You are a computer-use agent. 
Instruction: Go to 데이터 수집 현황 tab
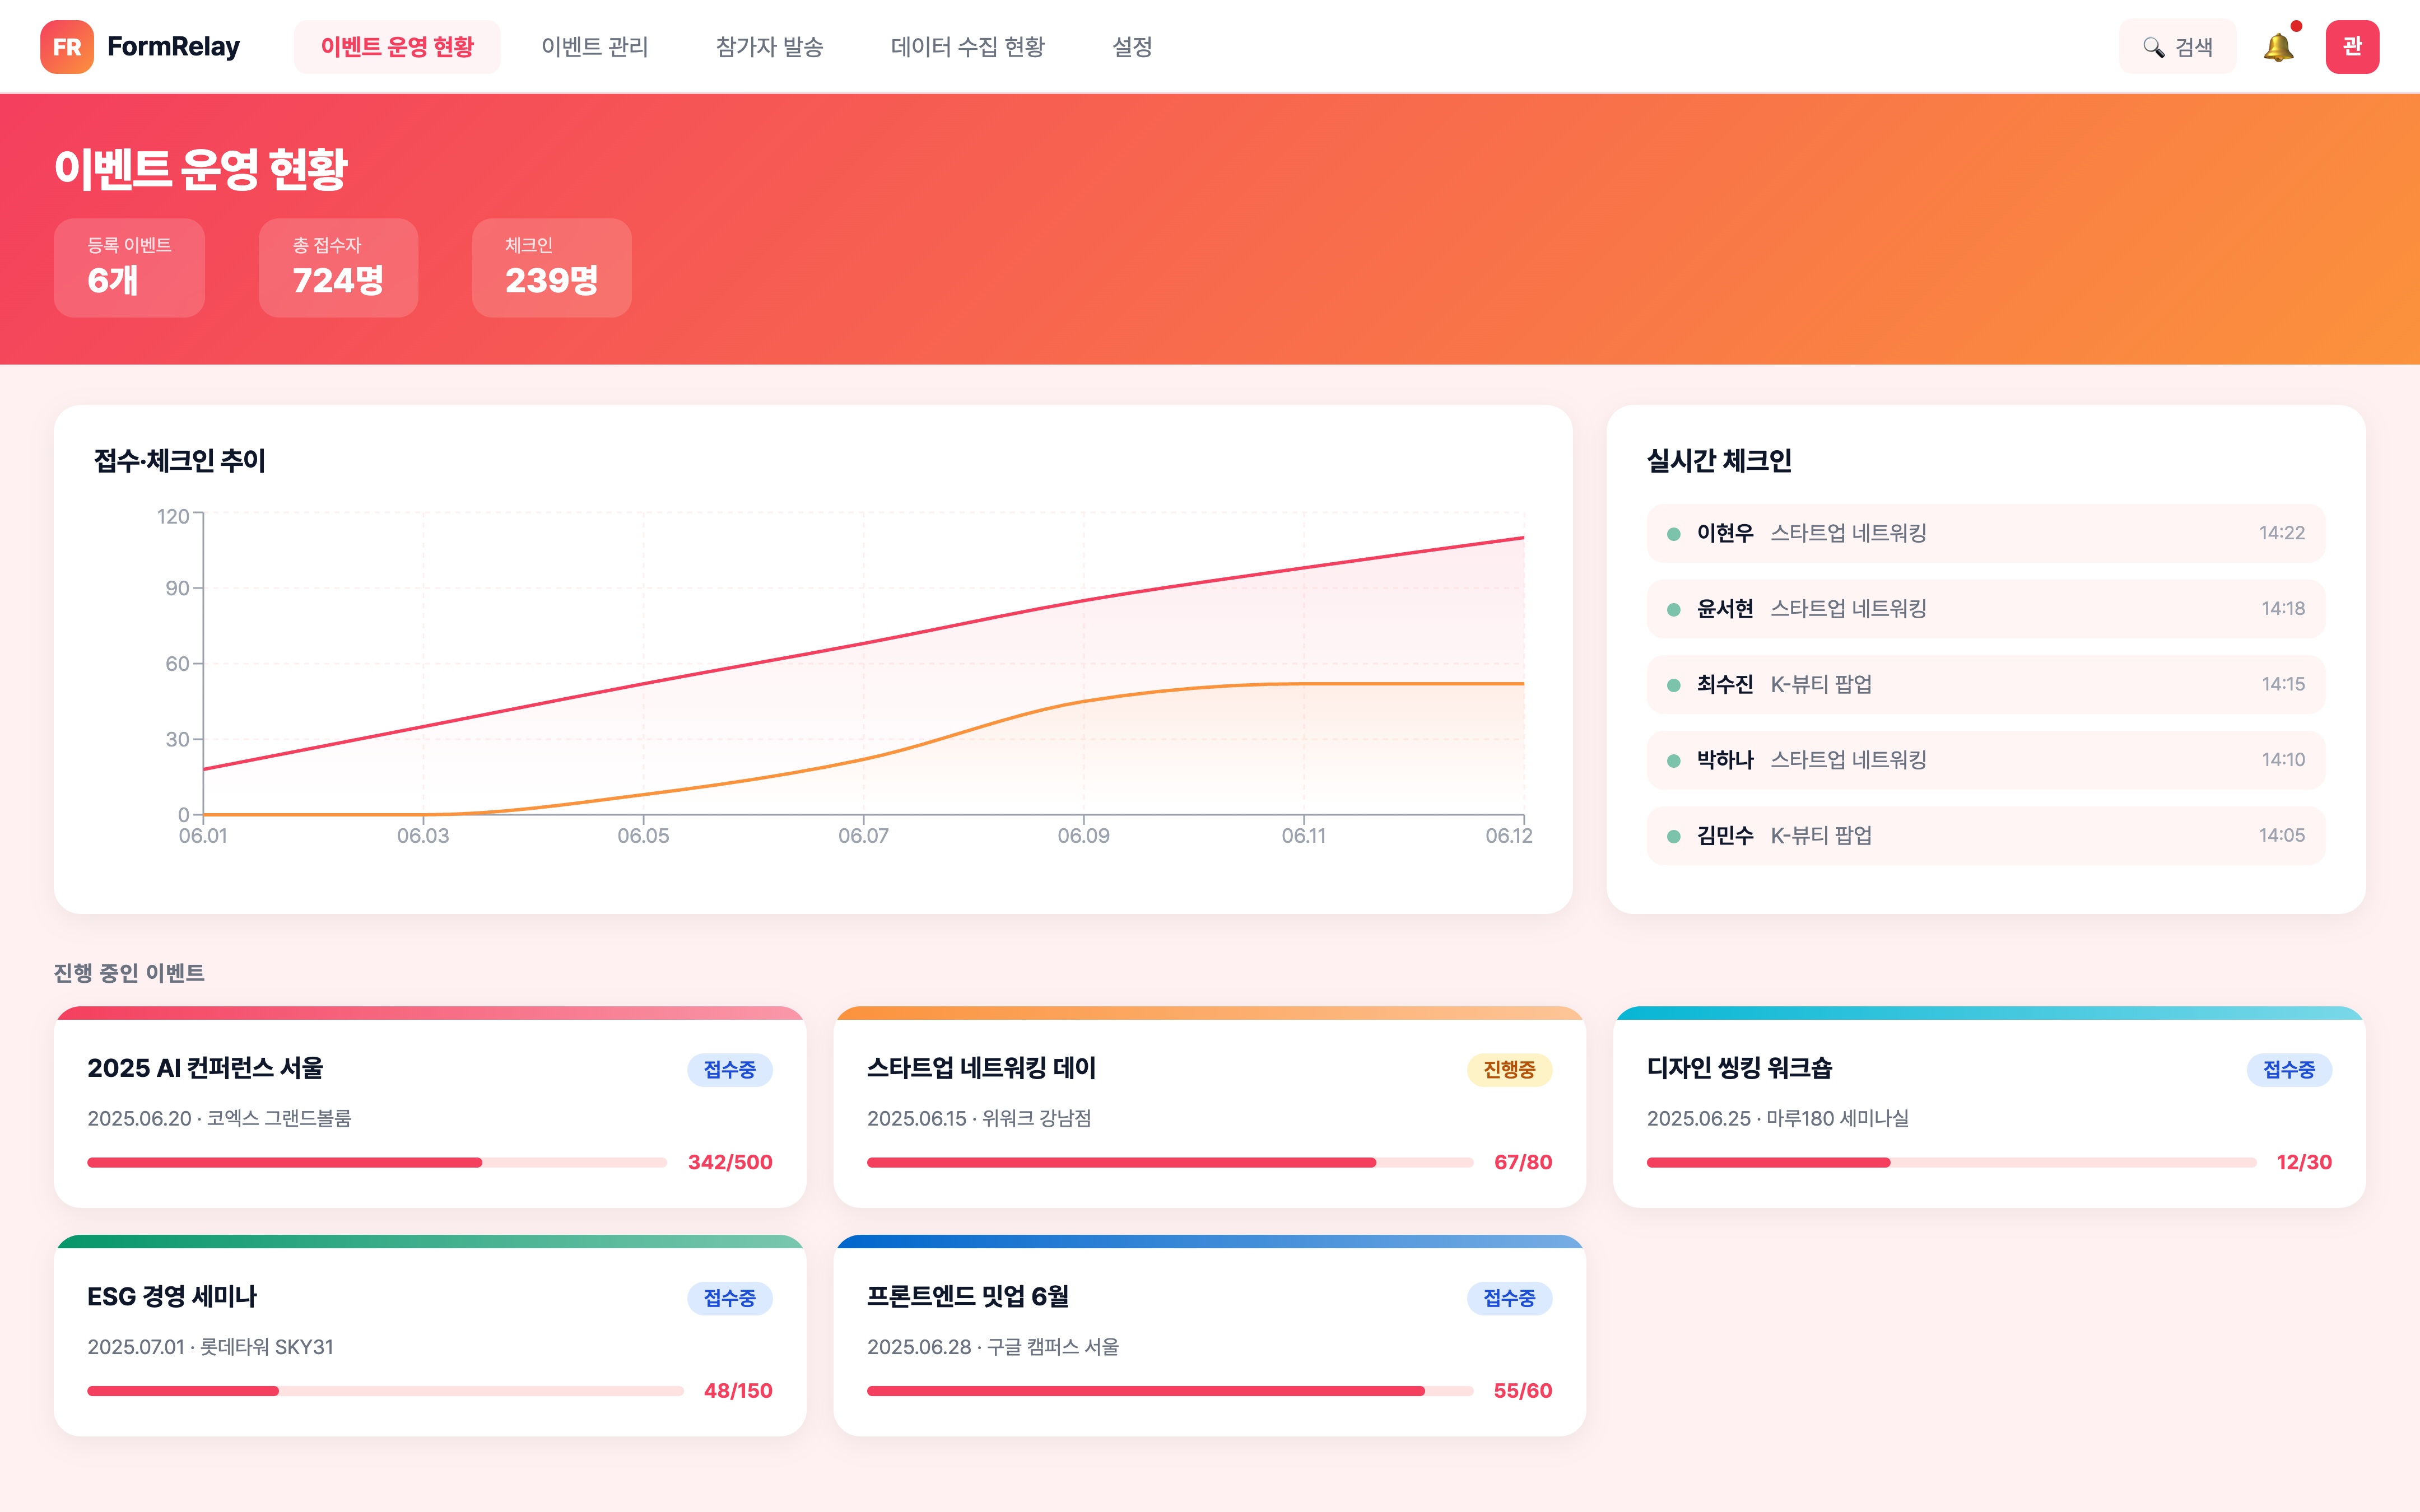coord(967,47)
